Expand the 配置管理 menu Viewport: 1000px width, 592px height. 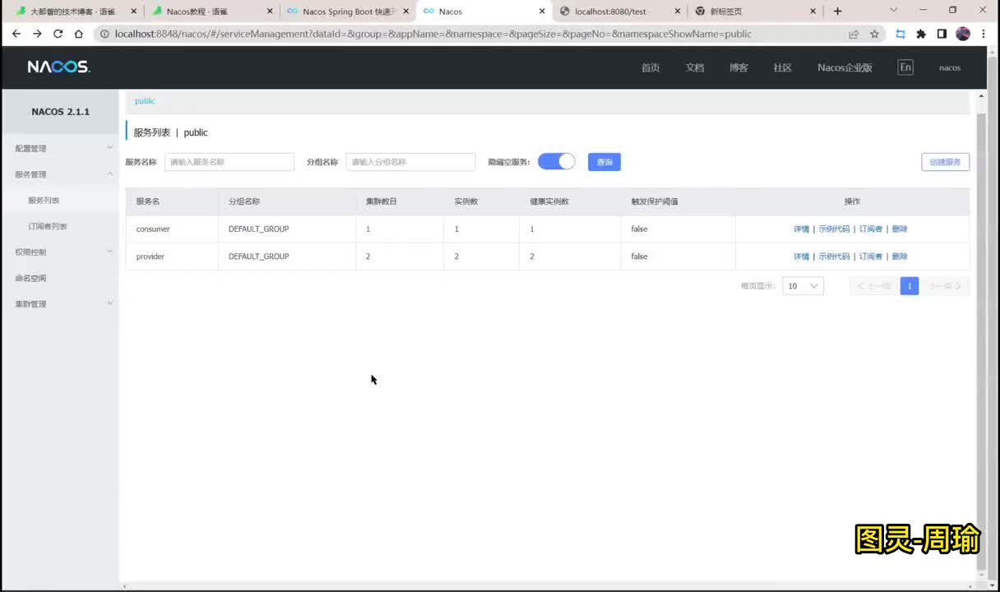coord(62,148)
